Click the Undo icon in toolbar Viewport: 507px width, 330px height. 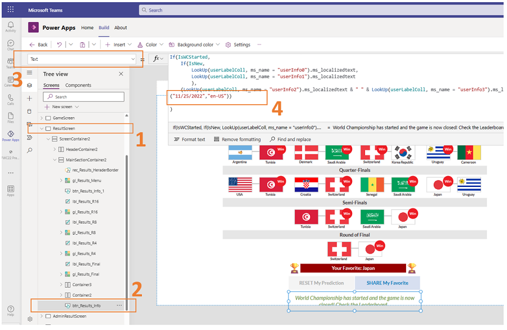tap(59, 44)
